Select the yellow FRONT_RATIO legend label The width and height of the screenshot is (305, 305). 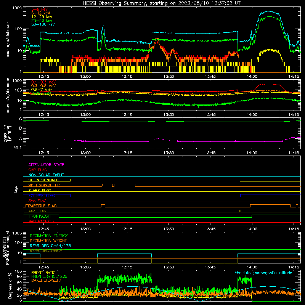(43, 273)
